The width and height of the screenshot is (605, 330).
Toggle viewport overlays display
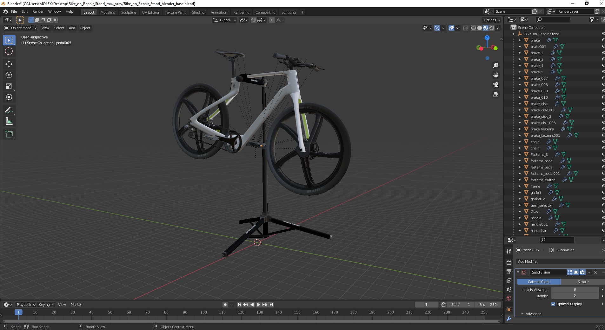[451, 28]
